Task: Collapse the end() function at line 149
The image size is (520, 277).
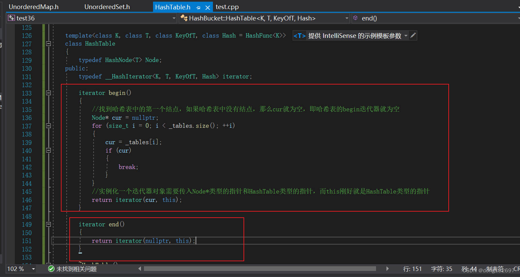Action: point(48,224)
